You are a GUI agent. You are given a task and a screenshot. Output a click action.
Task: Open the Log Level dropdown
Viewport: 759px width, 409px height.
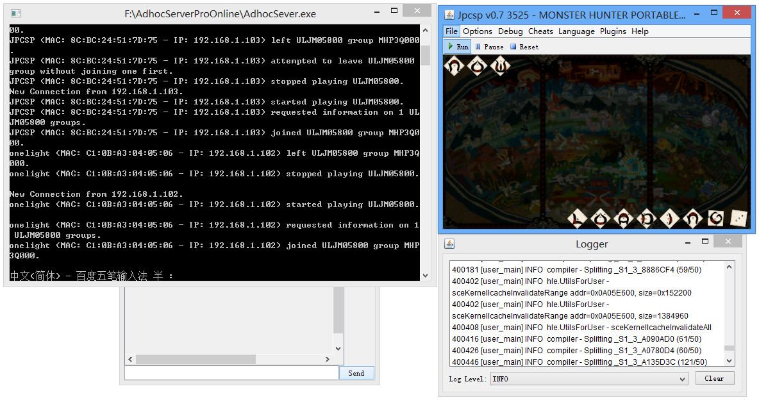[x=589, y=379]
